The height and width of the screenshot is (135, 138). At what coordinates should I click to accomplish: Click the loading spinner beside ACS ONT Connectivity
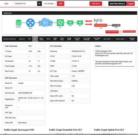pyautogui.click(x=120, y=32)
